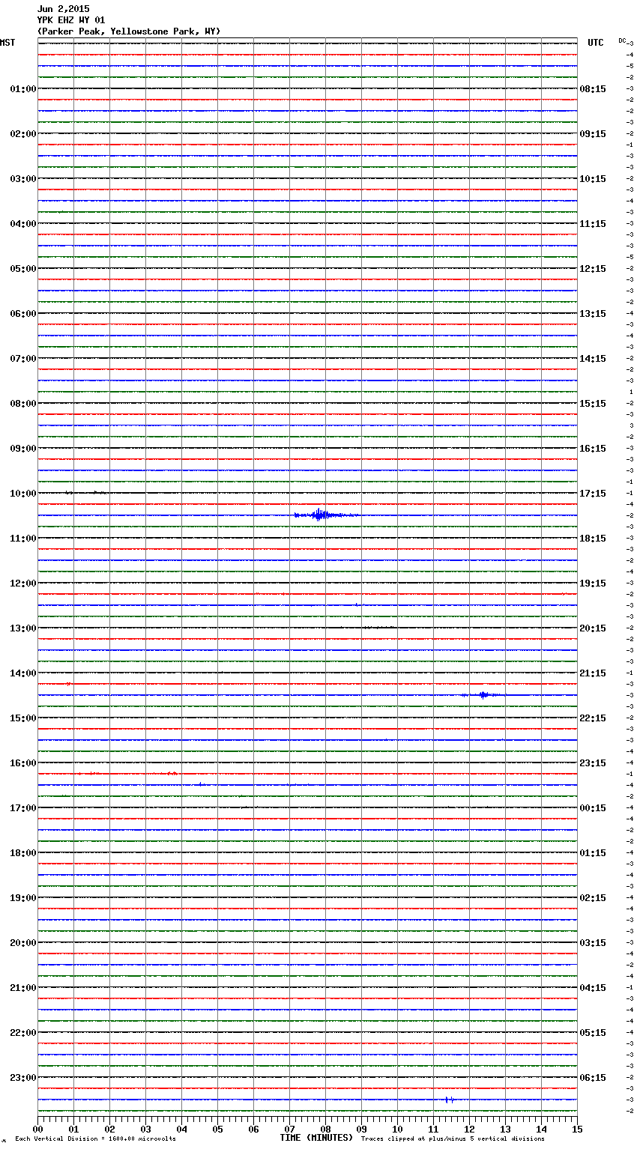Select the 11:00 MST time label
The height and width of the screenshot is (1149, 637).
(x=23, y=539)
